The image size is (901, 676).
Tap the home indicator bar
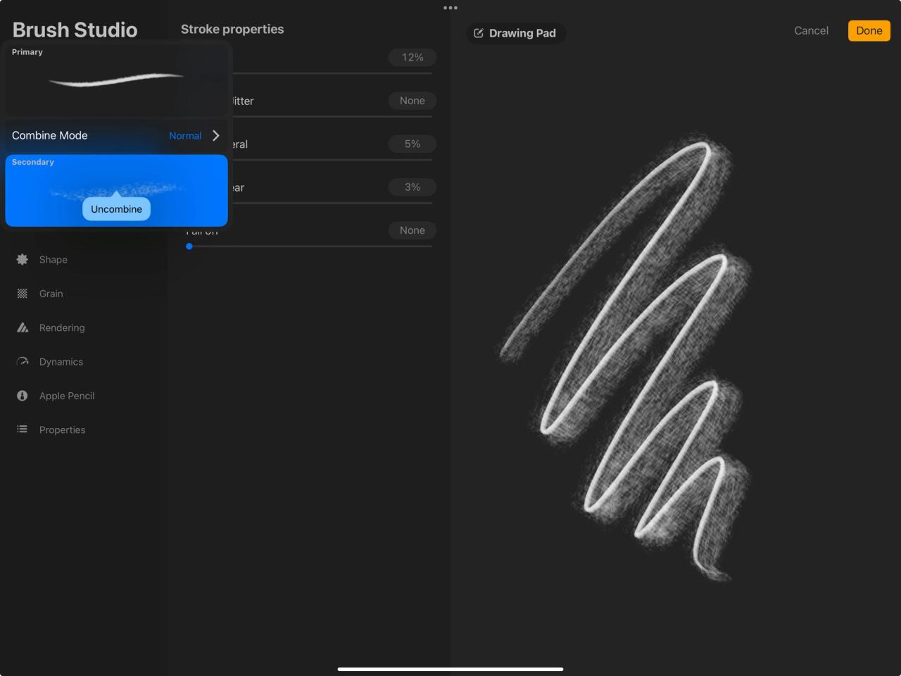450,669
